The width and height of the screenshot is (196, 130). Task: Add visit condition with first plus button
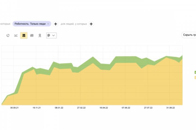(55, 24)
